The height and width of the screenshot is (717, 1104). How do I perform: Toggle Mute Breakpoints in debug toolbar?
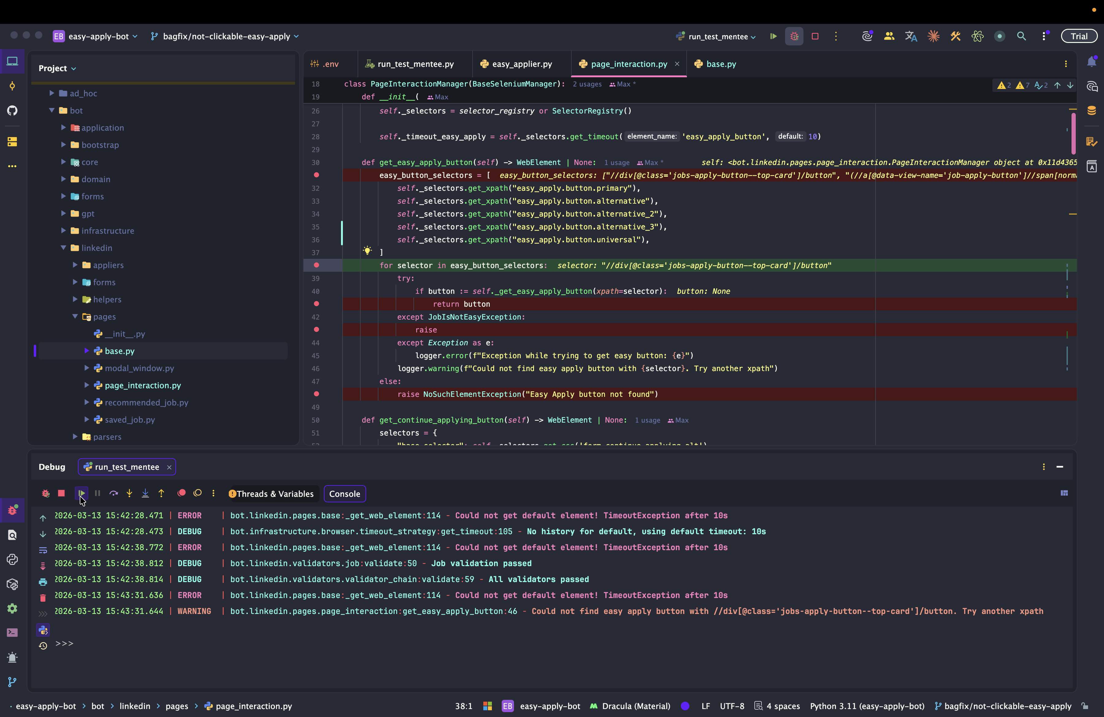197,493
